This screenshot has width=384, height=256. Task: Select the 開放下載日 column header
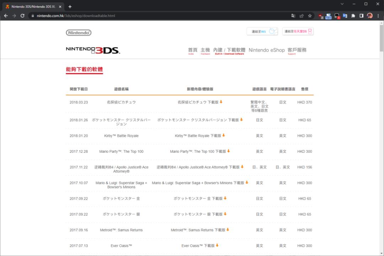pos(79,89)
